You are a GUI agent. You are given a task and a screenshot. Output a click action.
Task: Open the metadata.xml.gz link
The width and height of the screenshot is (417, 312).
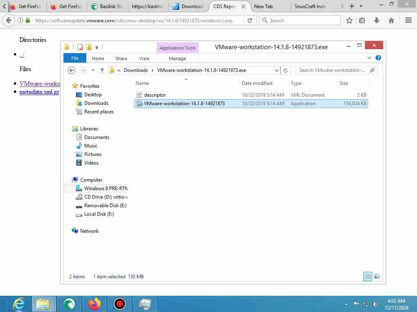[x=39, y=92]
